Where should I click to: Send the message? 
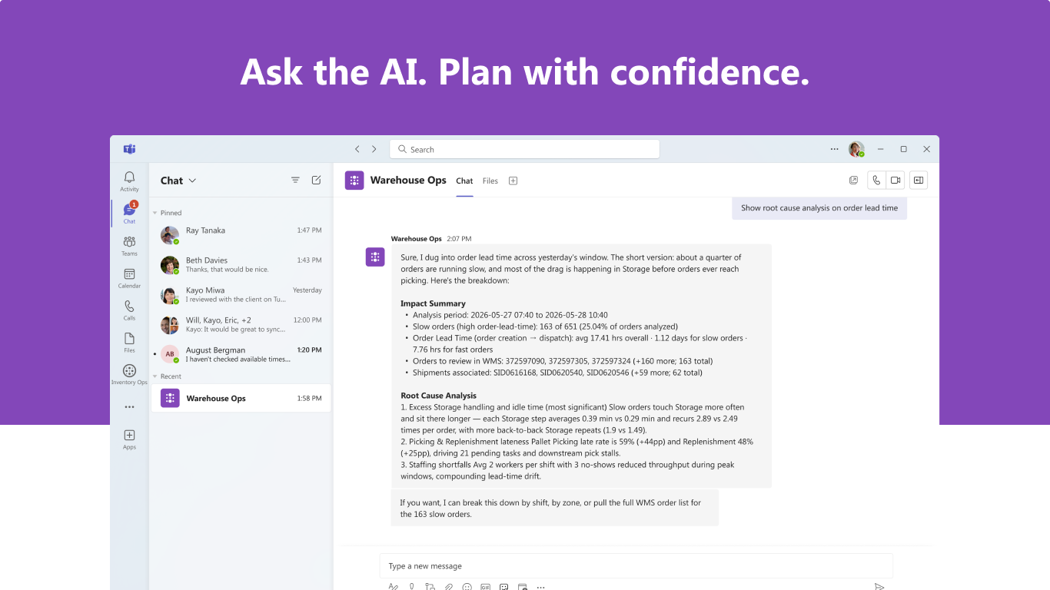(x=879, y=587)
